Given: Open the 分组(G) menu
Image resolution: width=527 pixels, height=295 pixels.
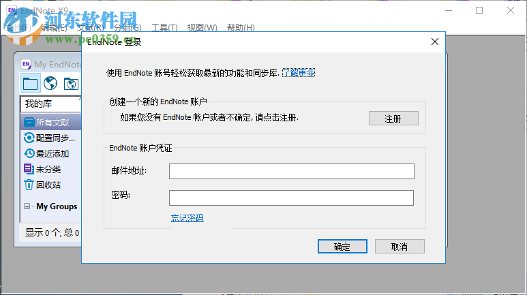Looking at the screenshot, I should (x=127, y=27).
